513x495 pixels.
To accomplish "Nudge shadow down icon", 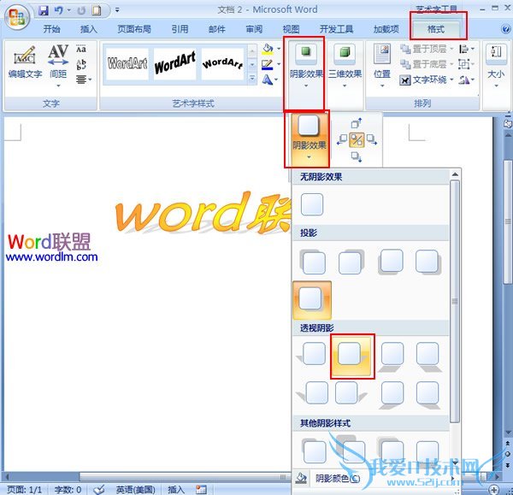I will [357, 156].
